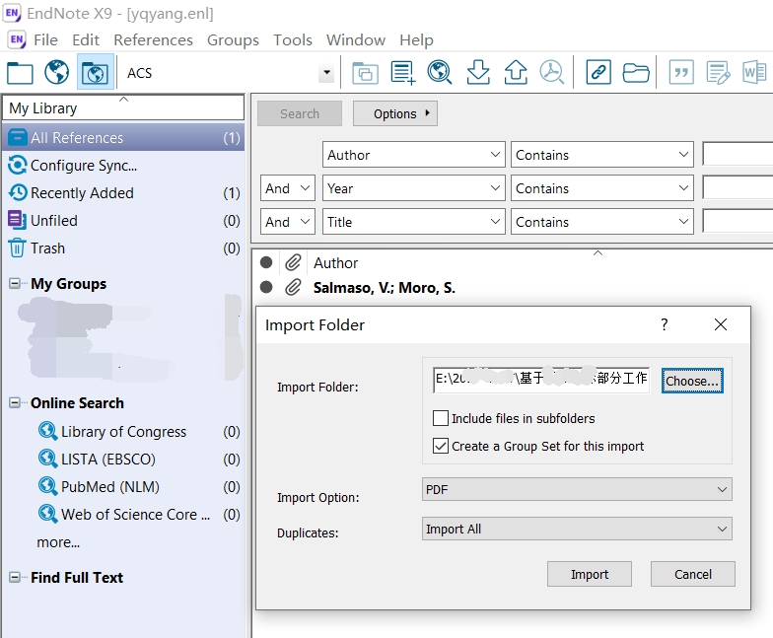The image size is (773, 638).
Task: Click New Reference toolbar icon
Action: (x=402, y=73)
